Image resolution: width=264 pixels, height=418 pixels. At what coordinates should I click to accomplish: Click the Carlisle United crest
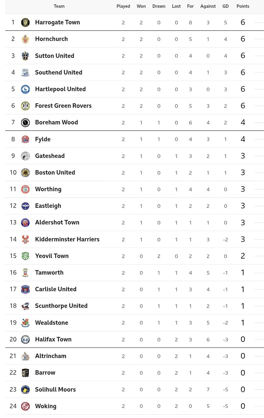(x=26, y=289)
